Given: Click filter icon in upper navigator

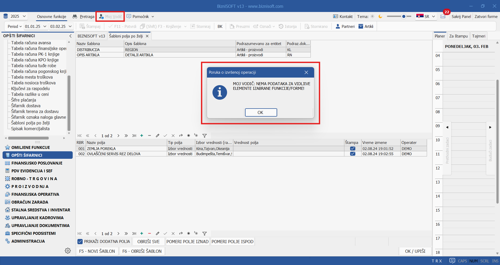Looking at the screenshot, I should click(x=205, y=136).
